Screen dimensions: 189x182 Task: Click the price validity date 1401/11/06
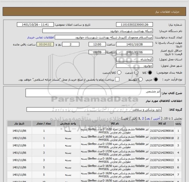pos(135,52)
